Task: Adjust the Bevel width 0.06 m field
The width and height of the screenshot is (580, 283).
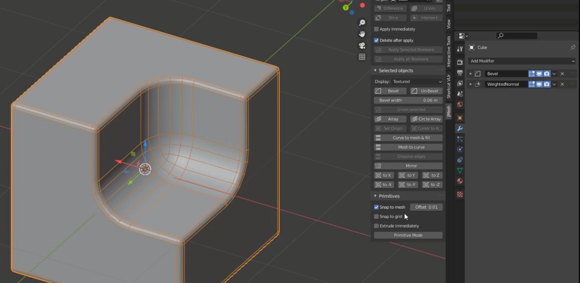Action: pyautogui.click(x=408, y=100)
